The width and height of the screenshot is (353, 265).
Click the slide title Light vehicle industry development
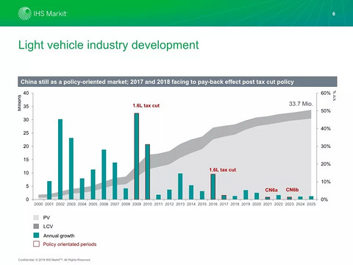coord(109,45)
